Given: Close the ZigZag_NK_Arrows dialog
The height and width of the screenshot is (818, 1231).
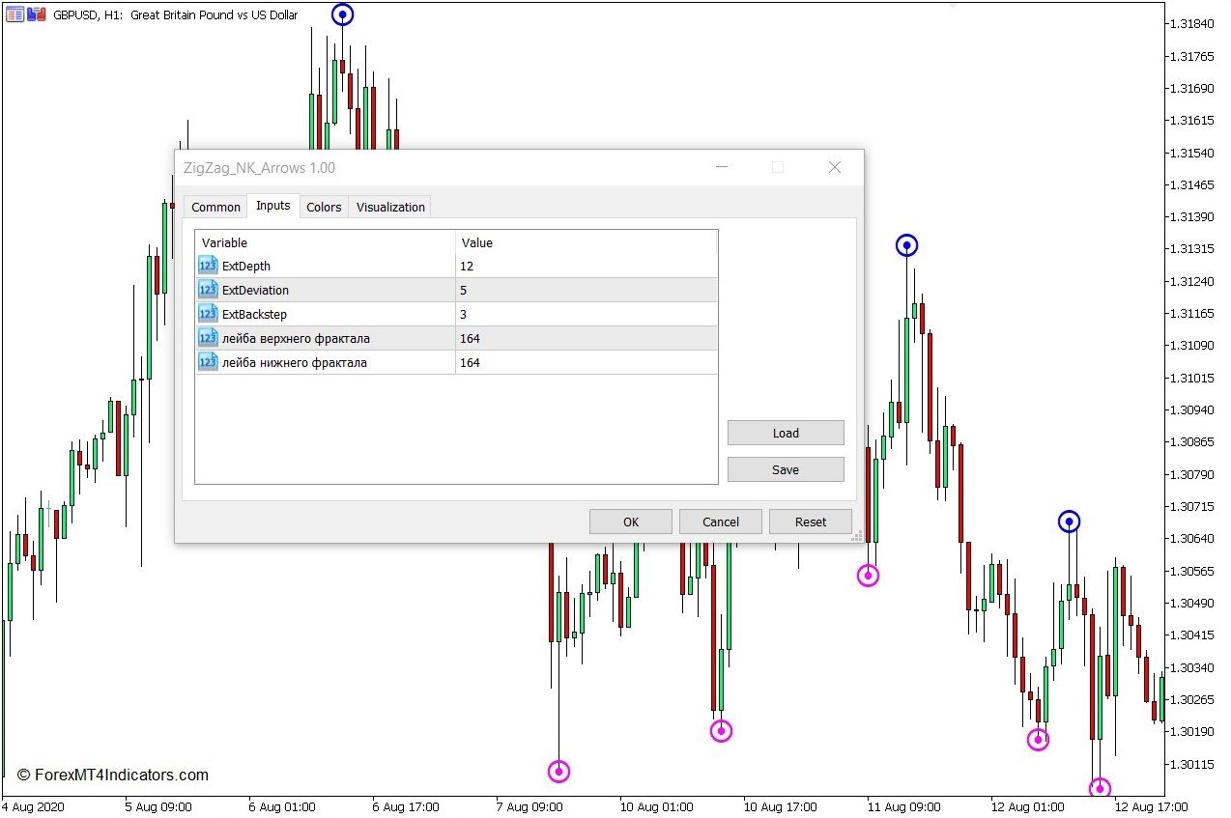Looking at the screenshot, I should click(x=835, y=167).
